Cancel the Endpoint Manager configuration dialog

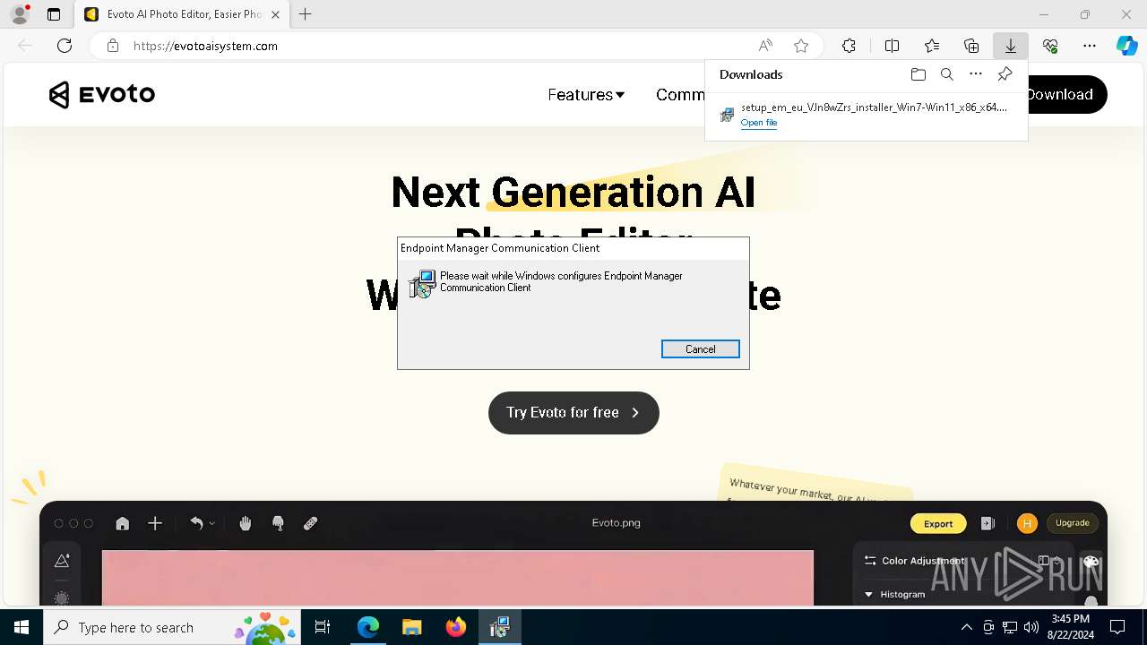click(x=701, y=349)
